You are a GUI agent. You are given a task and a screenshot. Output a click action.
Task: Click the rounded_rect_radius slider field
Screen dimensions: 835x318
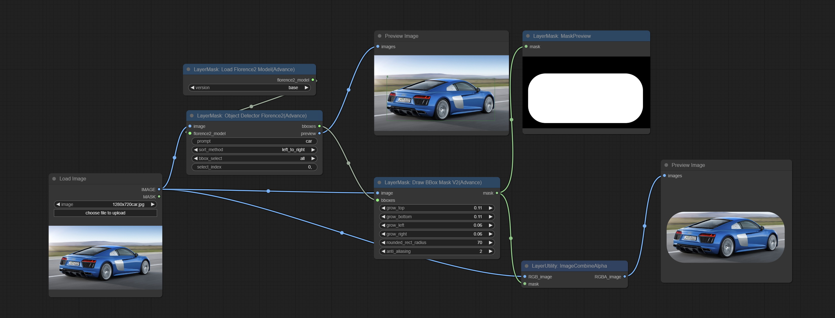click(x=437, y=243)
